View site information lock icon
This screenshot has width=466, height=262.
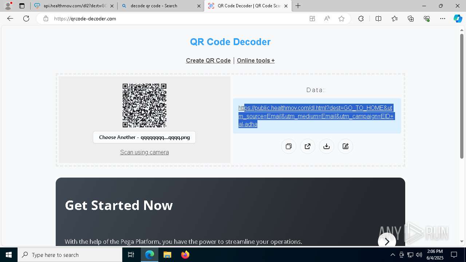click(46, 19)
